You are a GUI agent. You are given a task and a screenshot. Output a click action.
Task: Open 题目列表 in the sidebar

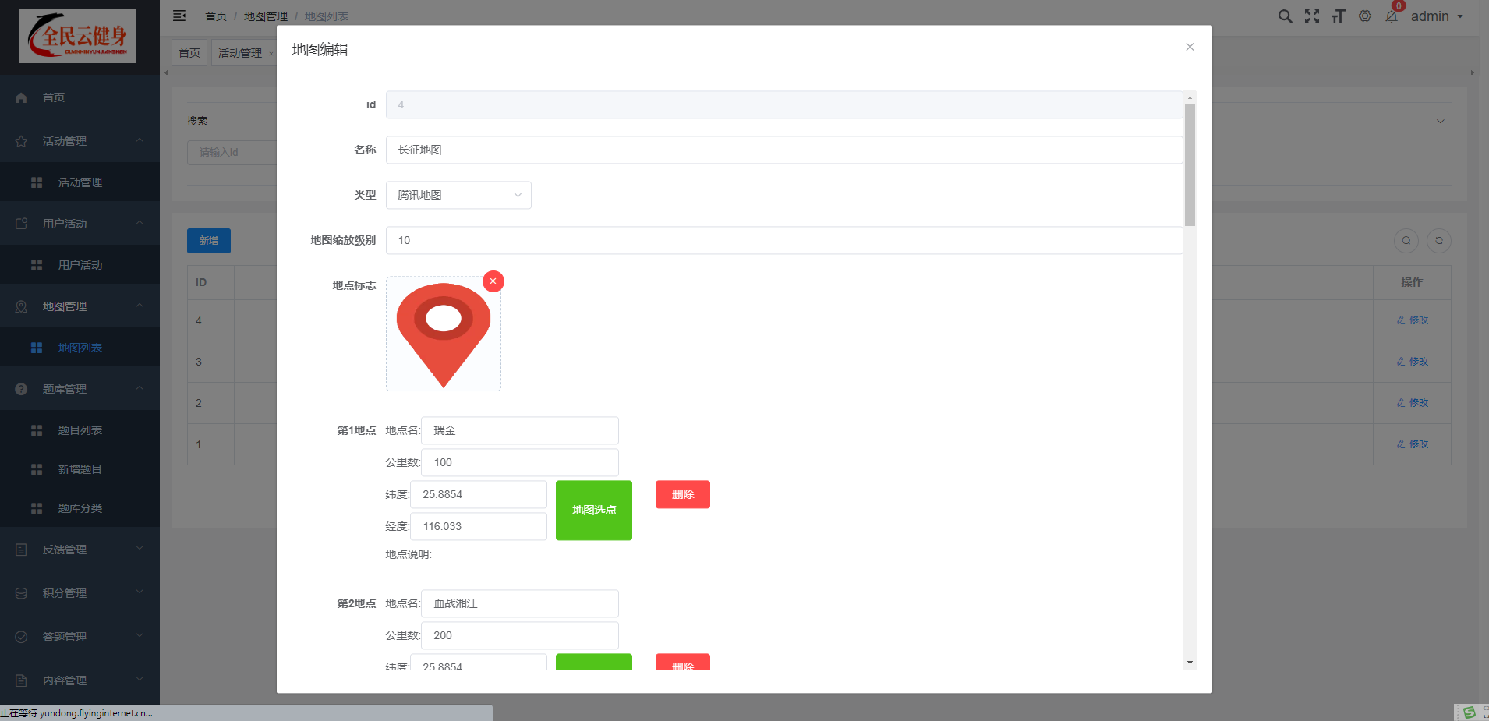[x=80, y=430]
